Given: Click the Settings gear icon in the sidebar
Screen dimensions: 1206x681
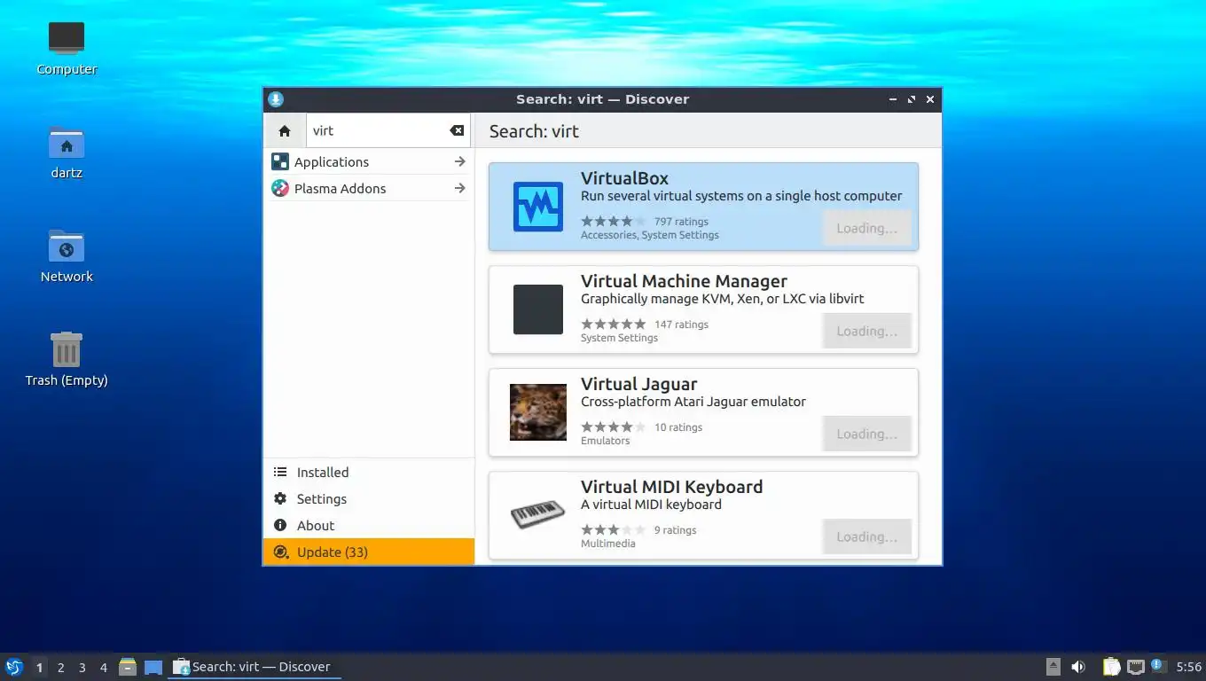Looking at the screenshot, I should point(280,498).
